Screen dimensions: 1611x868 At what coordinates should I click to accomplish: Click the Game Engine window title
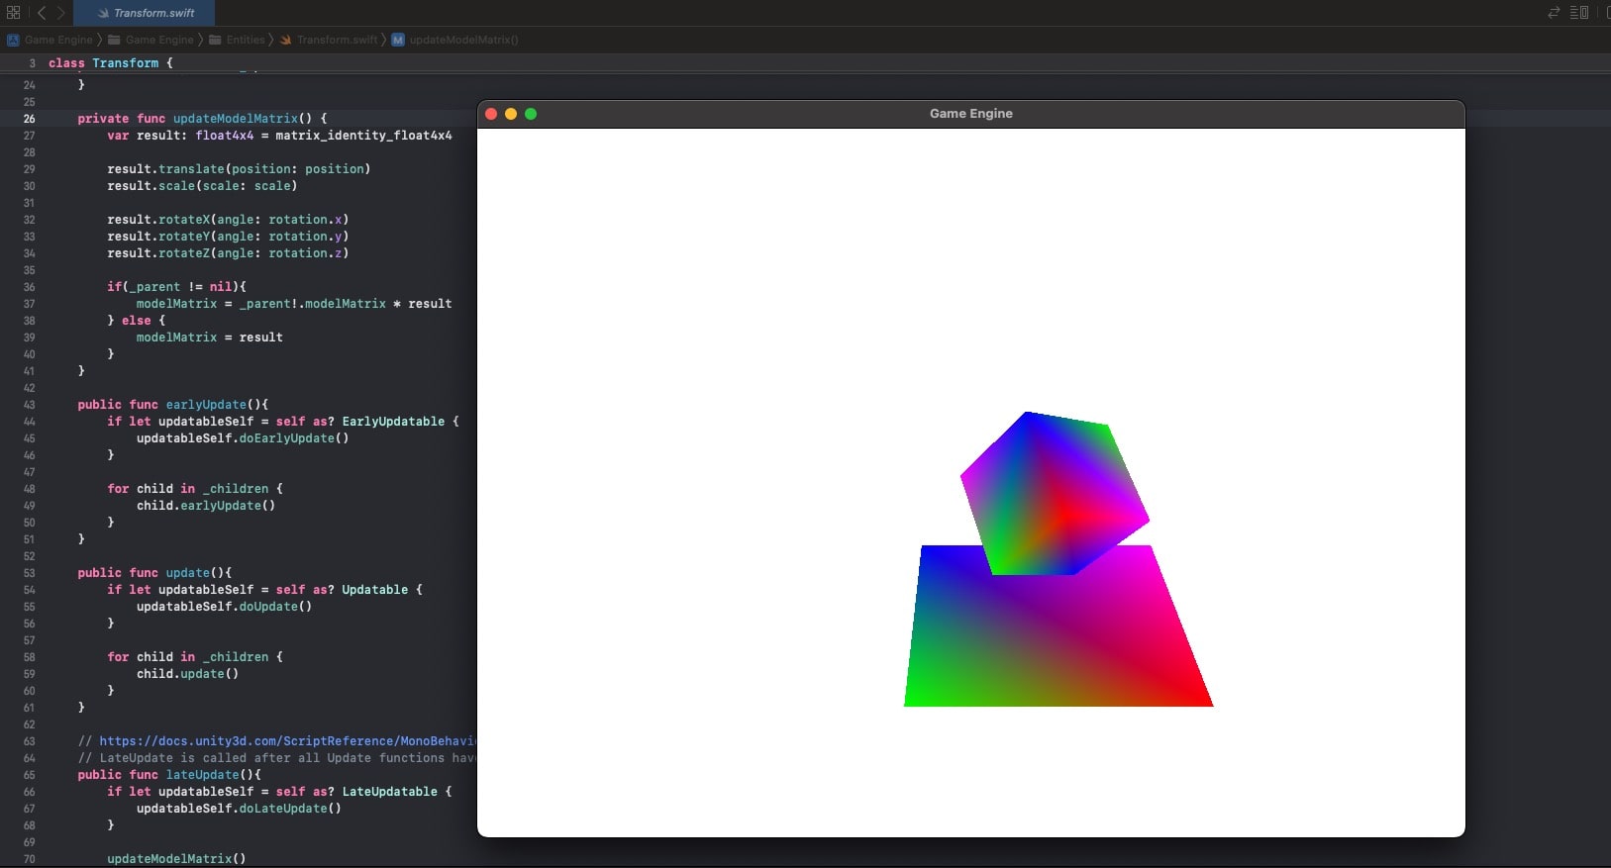tap(970, 114)
